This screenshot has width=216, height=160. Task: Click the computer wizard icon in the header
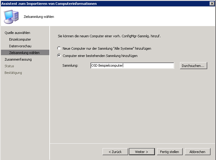11,17
